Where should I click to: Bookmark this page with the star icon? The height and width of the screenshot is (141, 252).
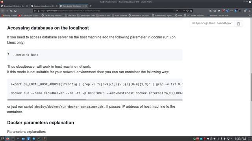[191, 11]
